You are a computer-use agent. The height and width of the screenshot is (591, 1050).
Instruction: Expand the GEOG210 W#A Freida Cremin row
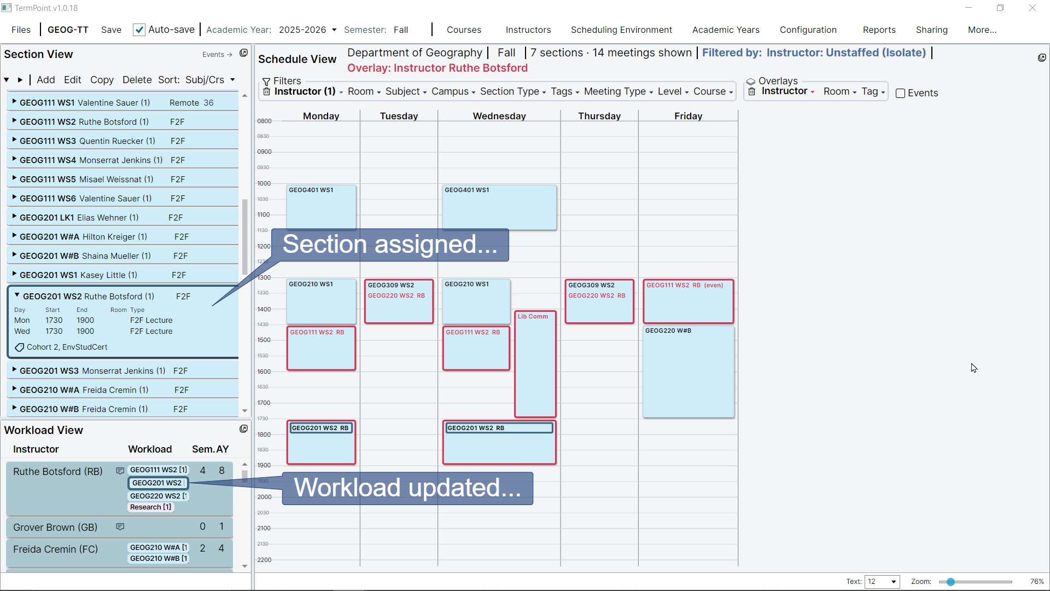point(14,389)
